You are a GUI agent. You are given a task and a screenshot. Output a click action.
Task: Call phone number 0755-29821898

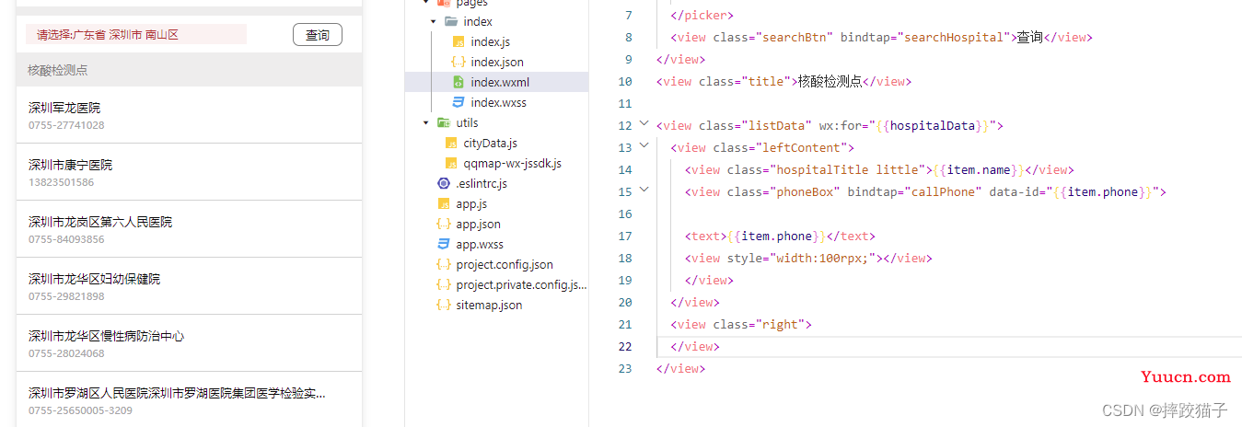tap(66, 296)
